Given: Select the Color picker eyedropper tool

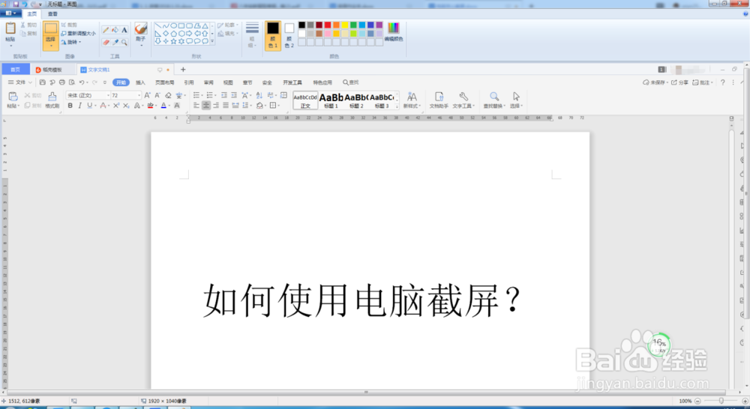Looking at the screenshot, I should click(x=115, y=42).
